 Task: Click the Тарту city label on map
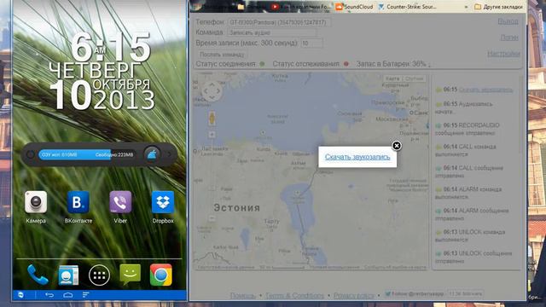(x=271, y=221)
